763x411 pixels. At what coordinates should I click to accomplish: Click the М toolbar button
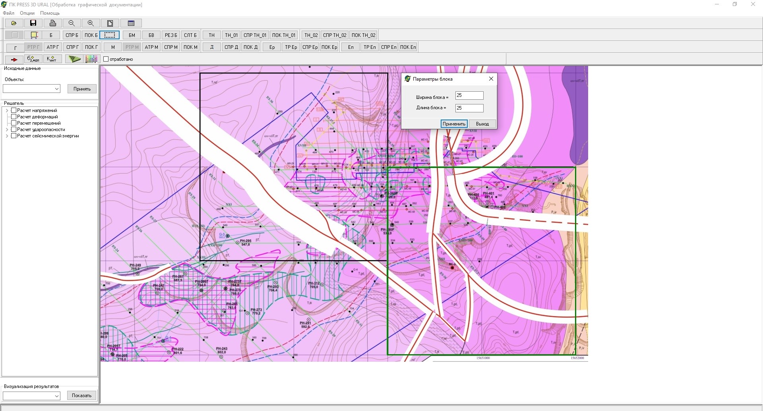pos(113,47)
